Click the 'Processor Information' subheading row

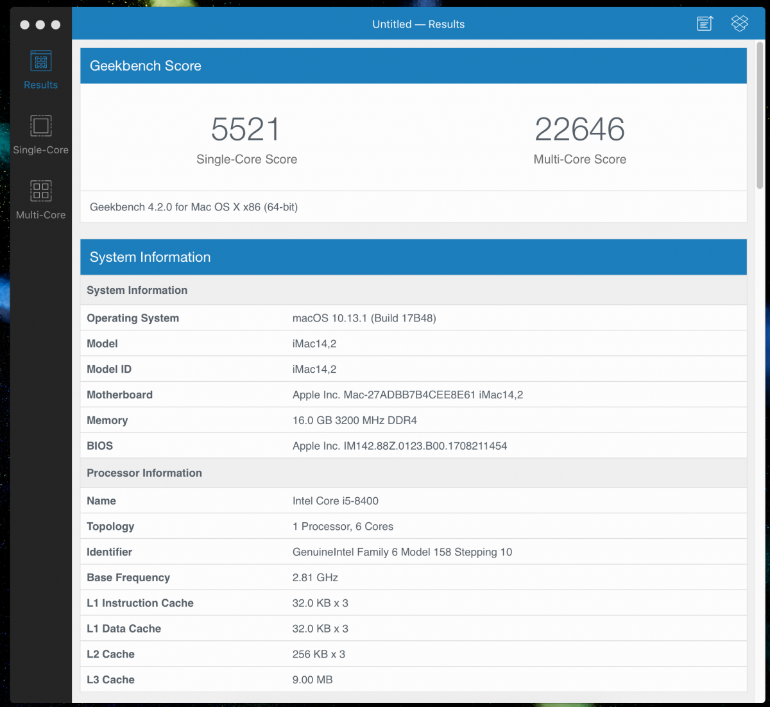(x=413, y=473)
